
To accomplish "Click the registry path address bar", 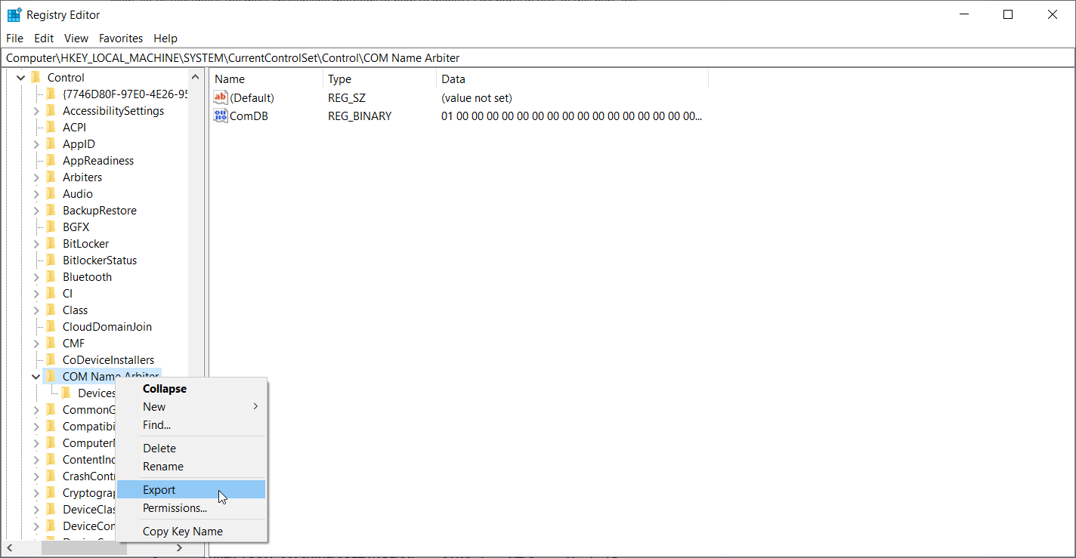I will [x=538, y=57].
